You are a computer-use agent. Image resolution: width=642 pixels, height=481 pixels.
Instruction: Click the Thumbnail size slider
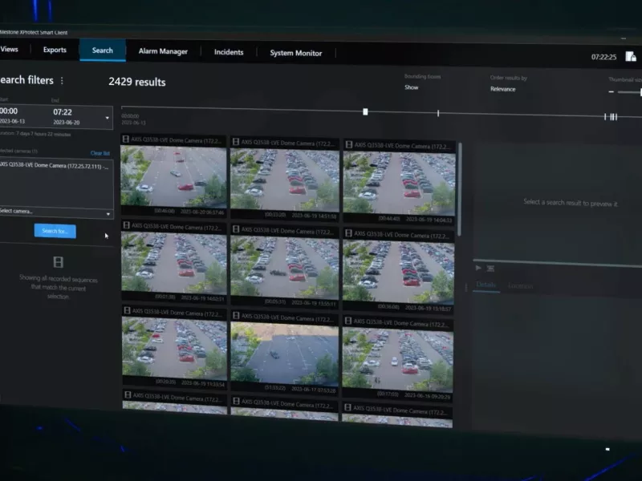630,92
